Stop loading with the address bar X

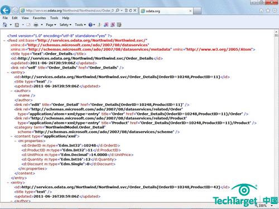pos(135,11)
